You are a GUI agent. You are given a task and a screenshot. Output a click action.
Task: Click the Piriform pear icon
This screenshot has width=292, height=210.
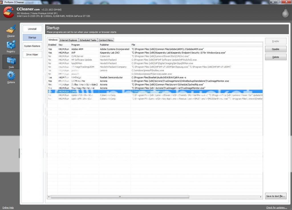tap(285, 13)
